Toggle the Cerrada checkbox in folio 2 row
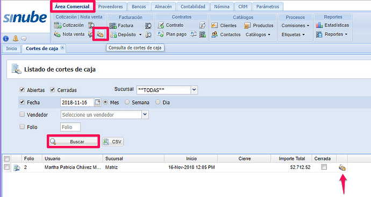Screen dimensions: 371x197 click(x=324, y=167)
